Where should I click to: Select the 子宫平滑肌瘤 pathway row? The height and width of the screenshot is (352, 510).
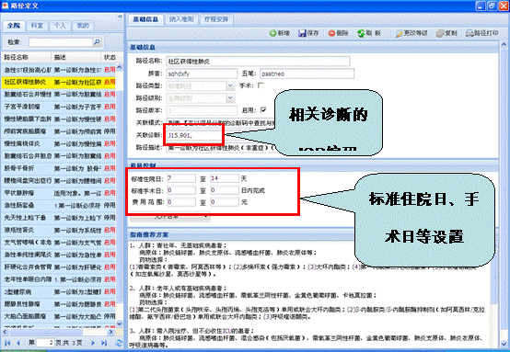coord(59,107)
